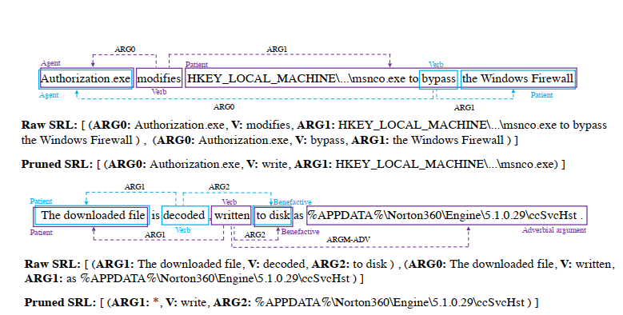The image size is (623, 315).
Task: Select "V: decoded" in the second Raw SRL
Action: (277, 264)
